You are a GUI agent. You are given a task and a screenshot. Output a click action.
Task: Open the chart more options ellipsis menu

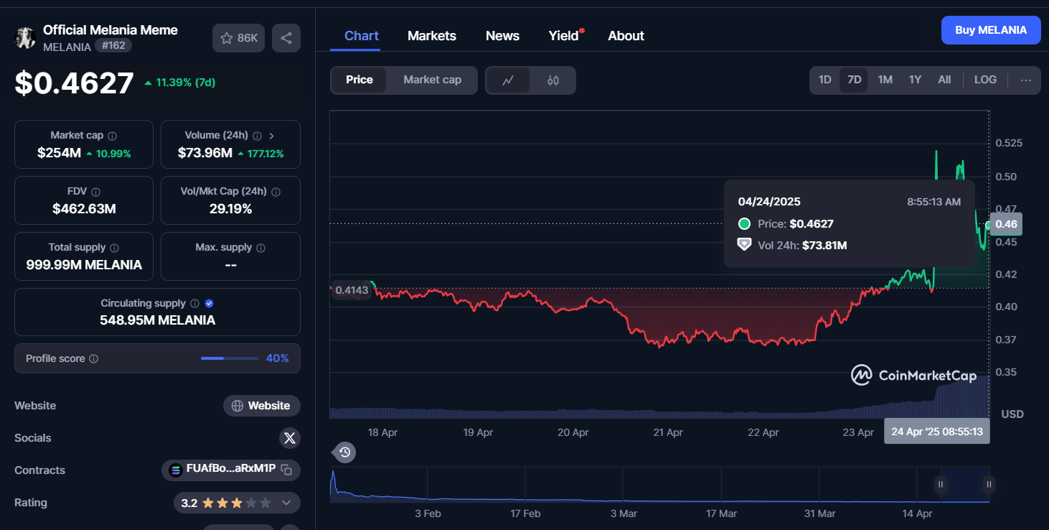[1025, 80]
